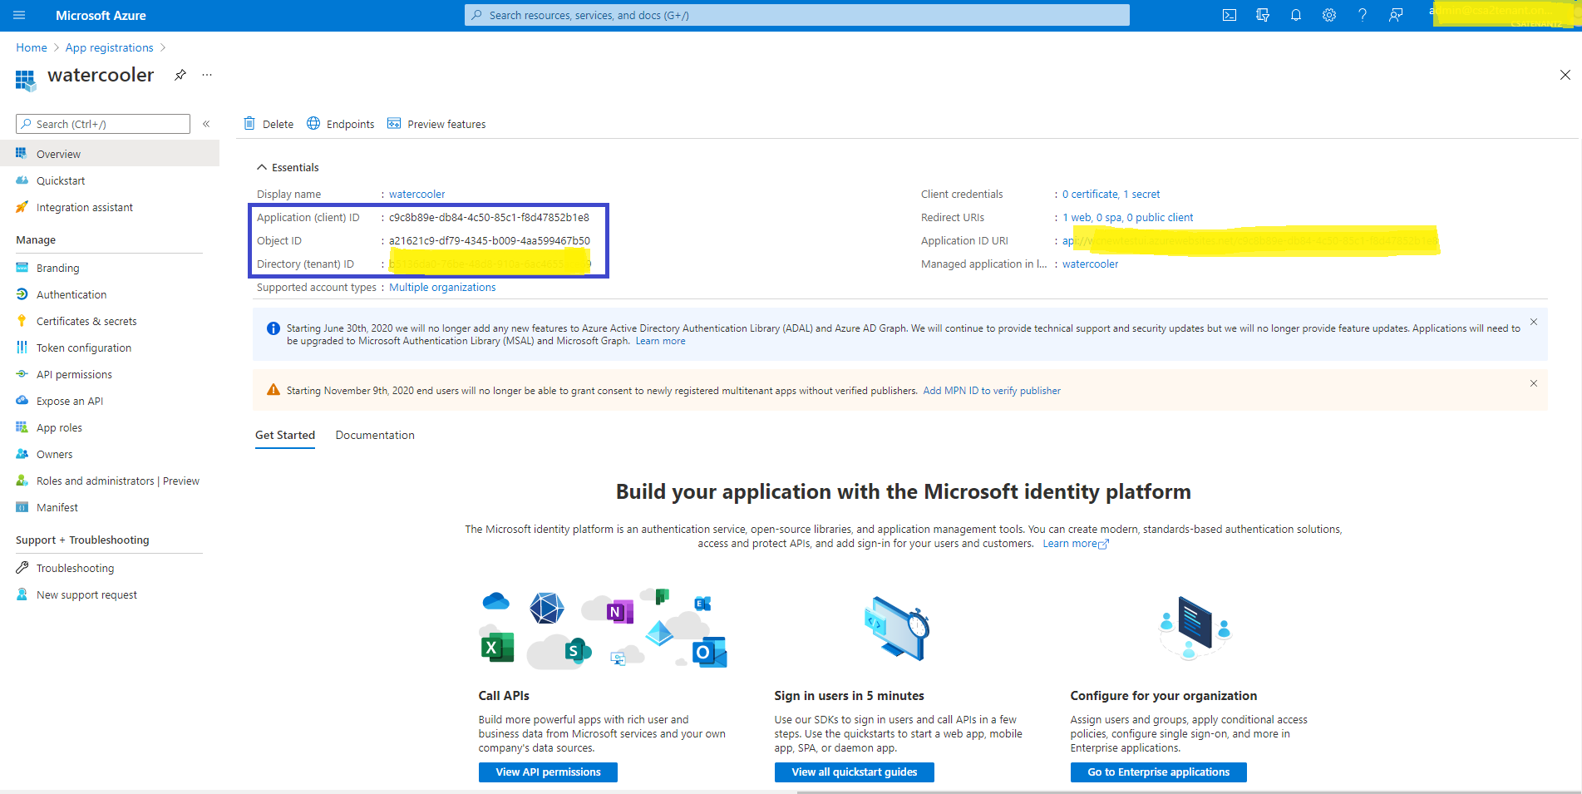Launch Cloud Shell from the top bar
1582x794 pixels.
click(1230, 15)
